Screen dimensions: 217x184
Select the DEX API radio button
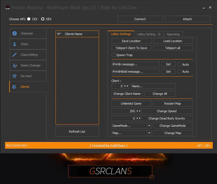pos(43,19)
